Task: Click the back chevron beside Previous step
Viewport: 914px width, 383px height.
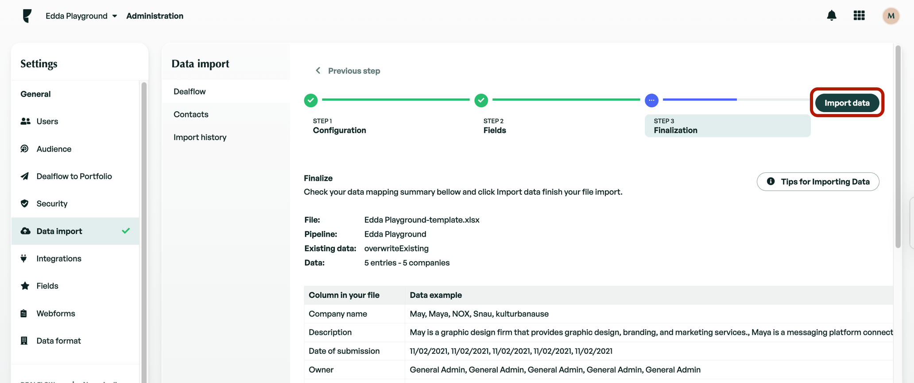Action: coord(318,70)
